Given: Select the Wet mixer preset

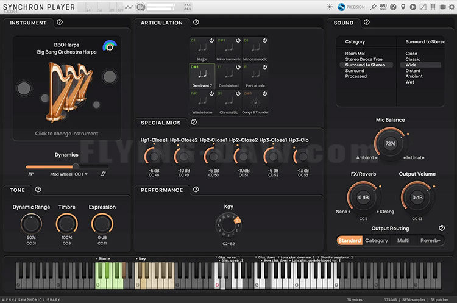Looking at the screenshot, I should [x=409, y=82].
